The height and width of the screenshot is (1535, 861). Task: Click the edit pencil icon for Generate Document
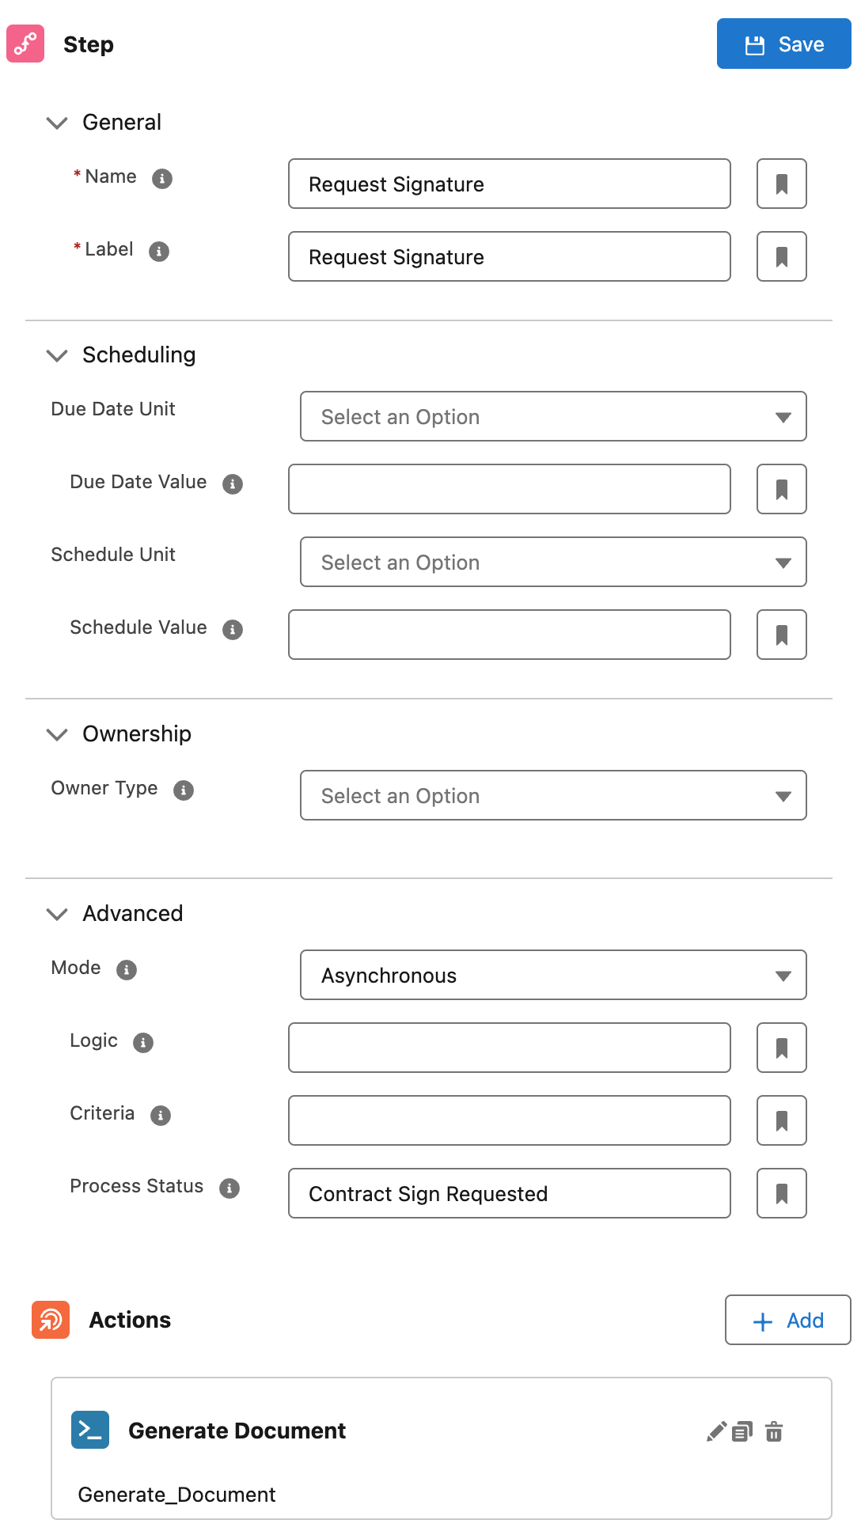[716, 1431]
